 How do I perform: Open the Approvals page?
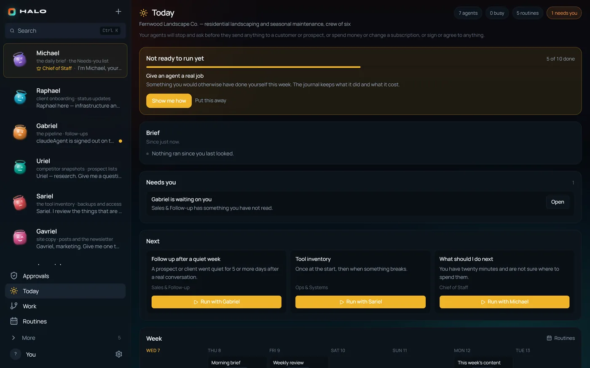tap(65, 276)
